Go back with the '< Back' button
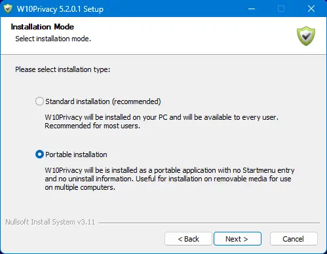The height and width of the screenshot is (254, 327). click(x=188, y=239)
